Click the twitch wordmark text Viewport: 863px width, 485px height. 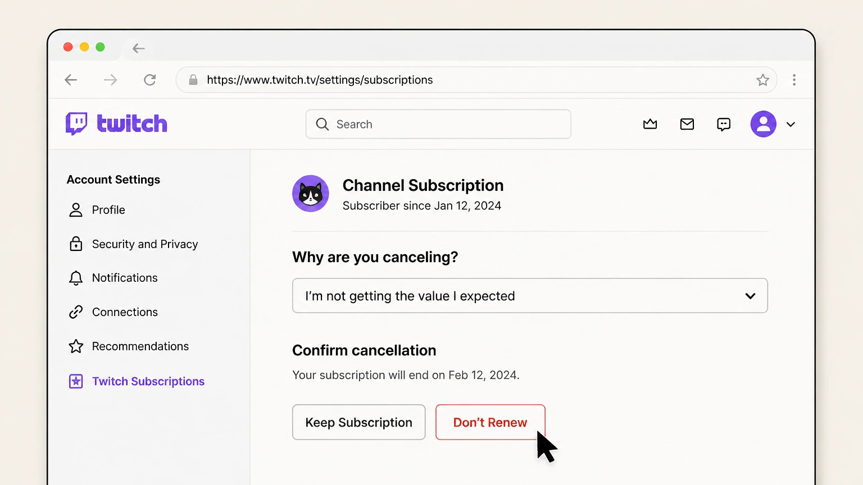coord(132,123)
